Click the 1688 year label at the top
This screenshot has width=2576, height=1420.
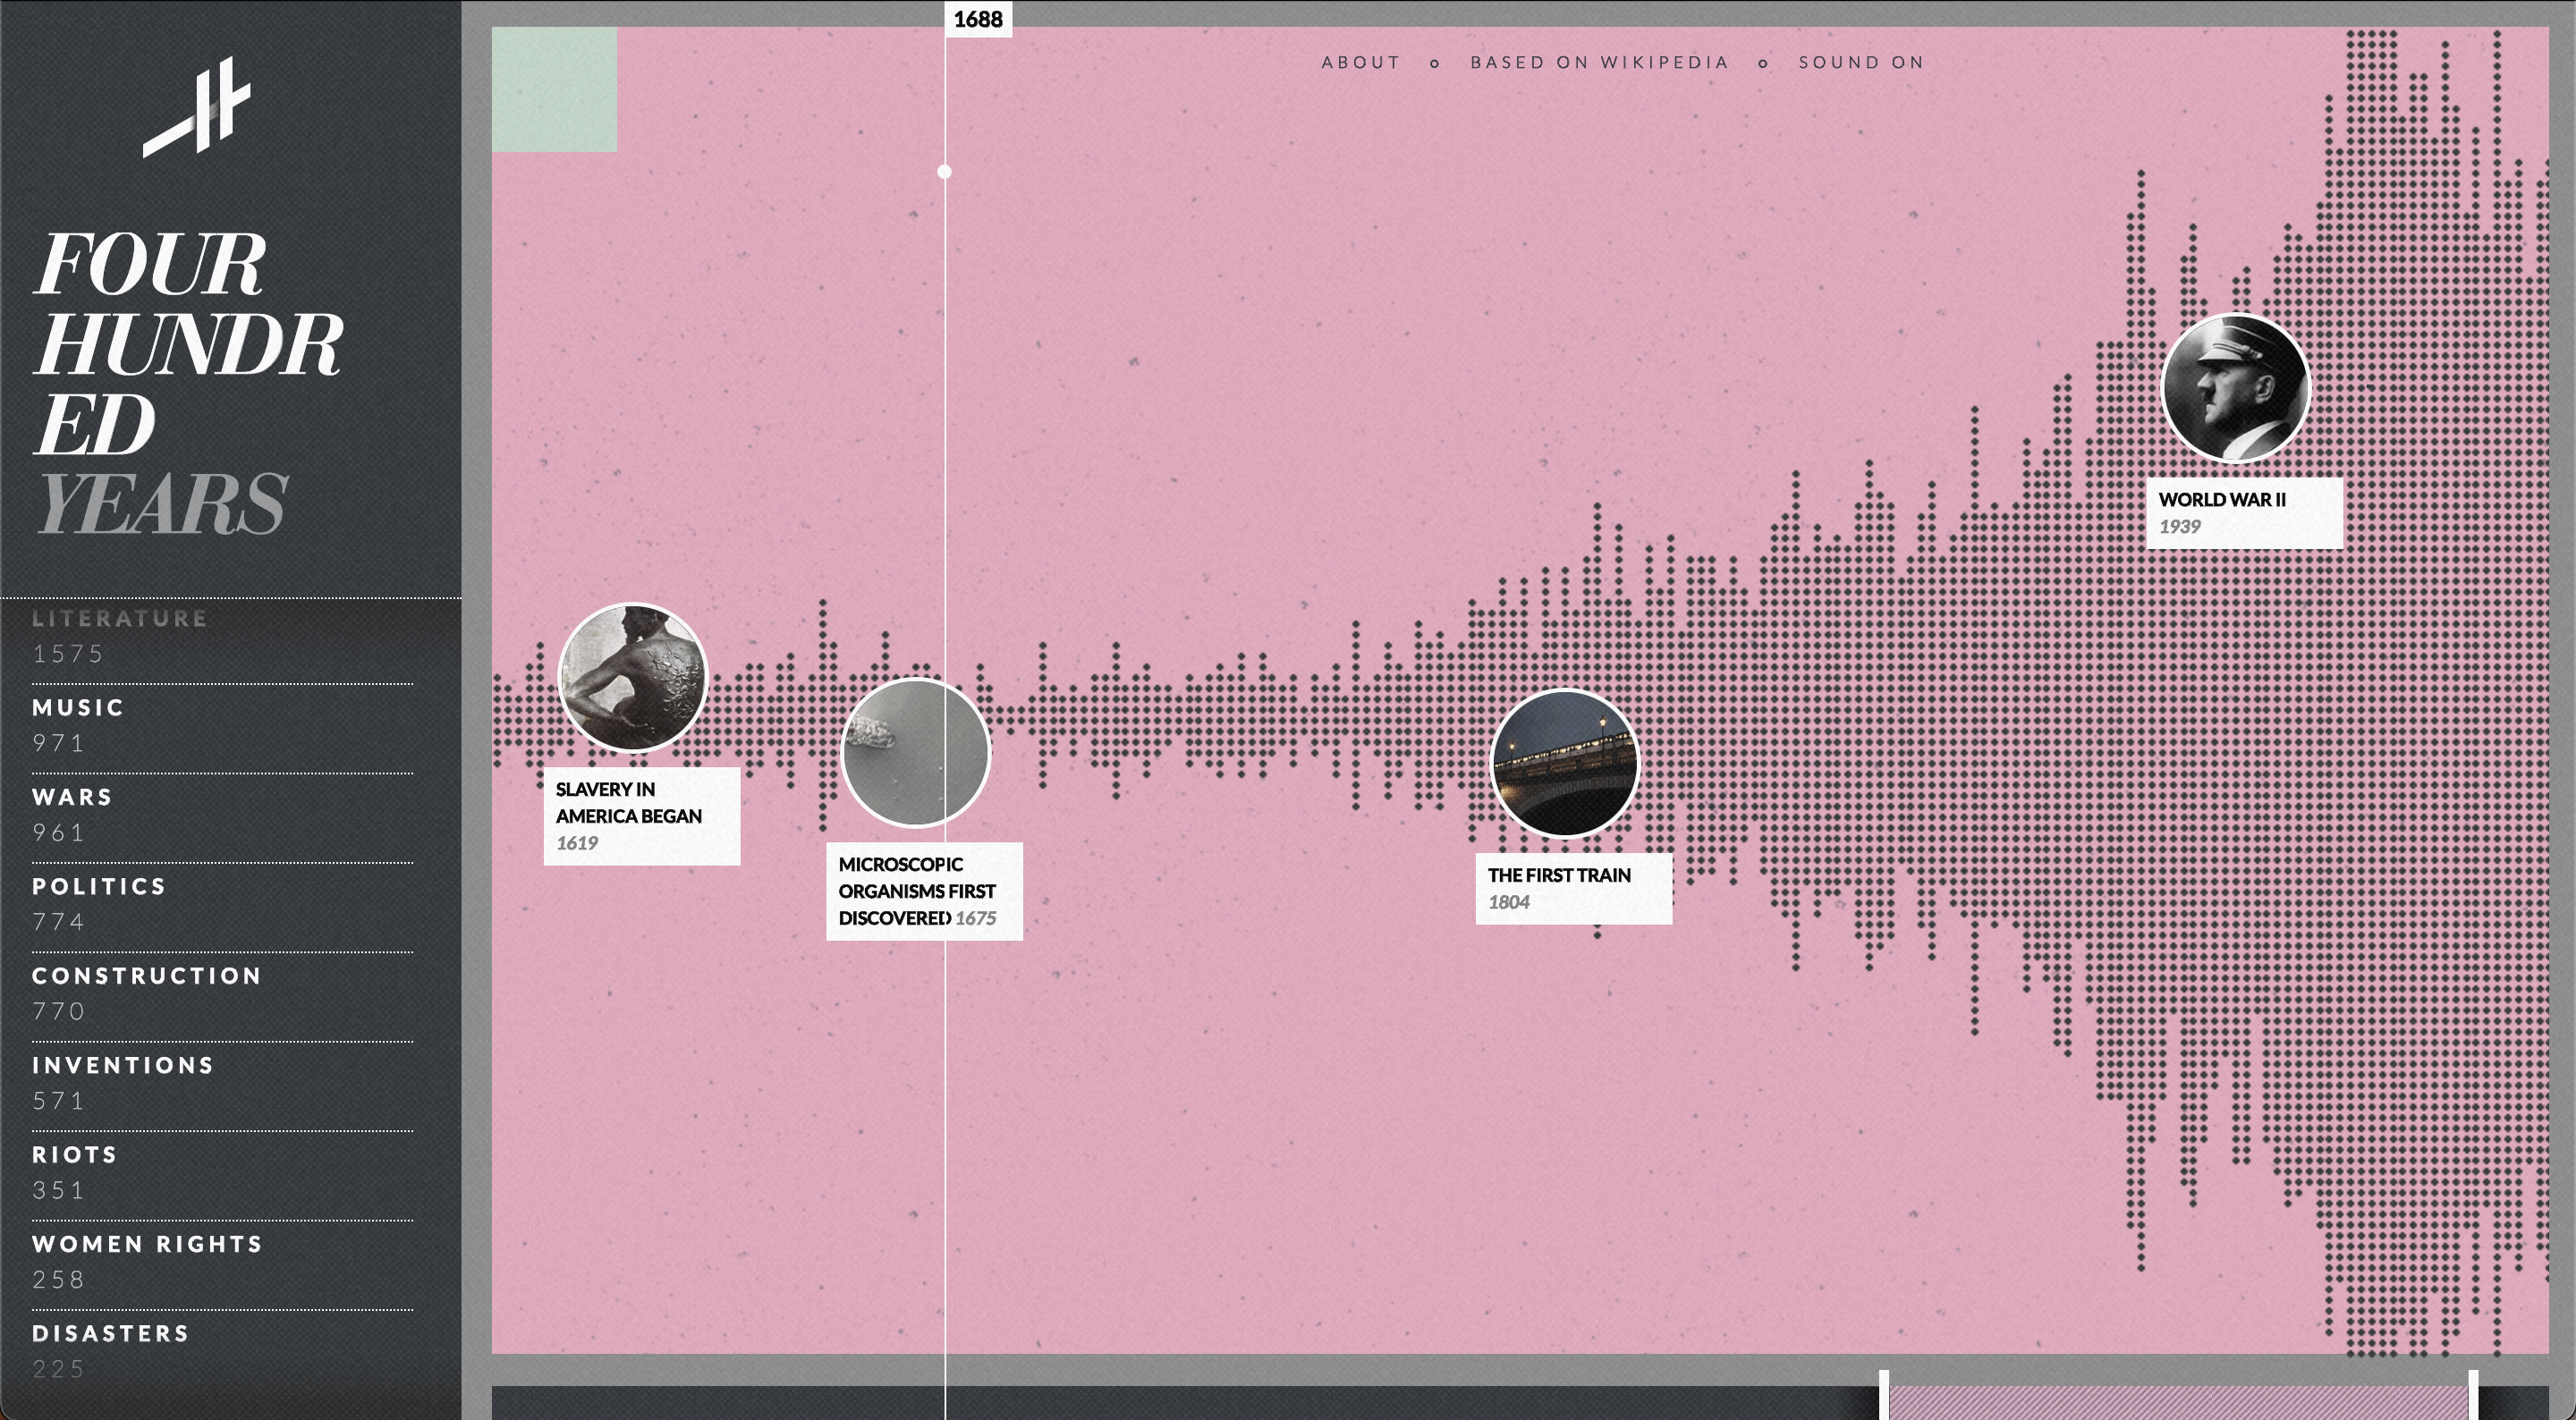point(980,17)
